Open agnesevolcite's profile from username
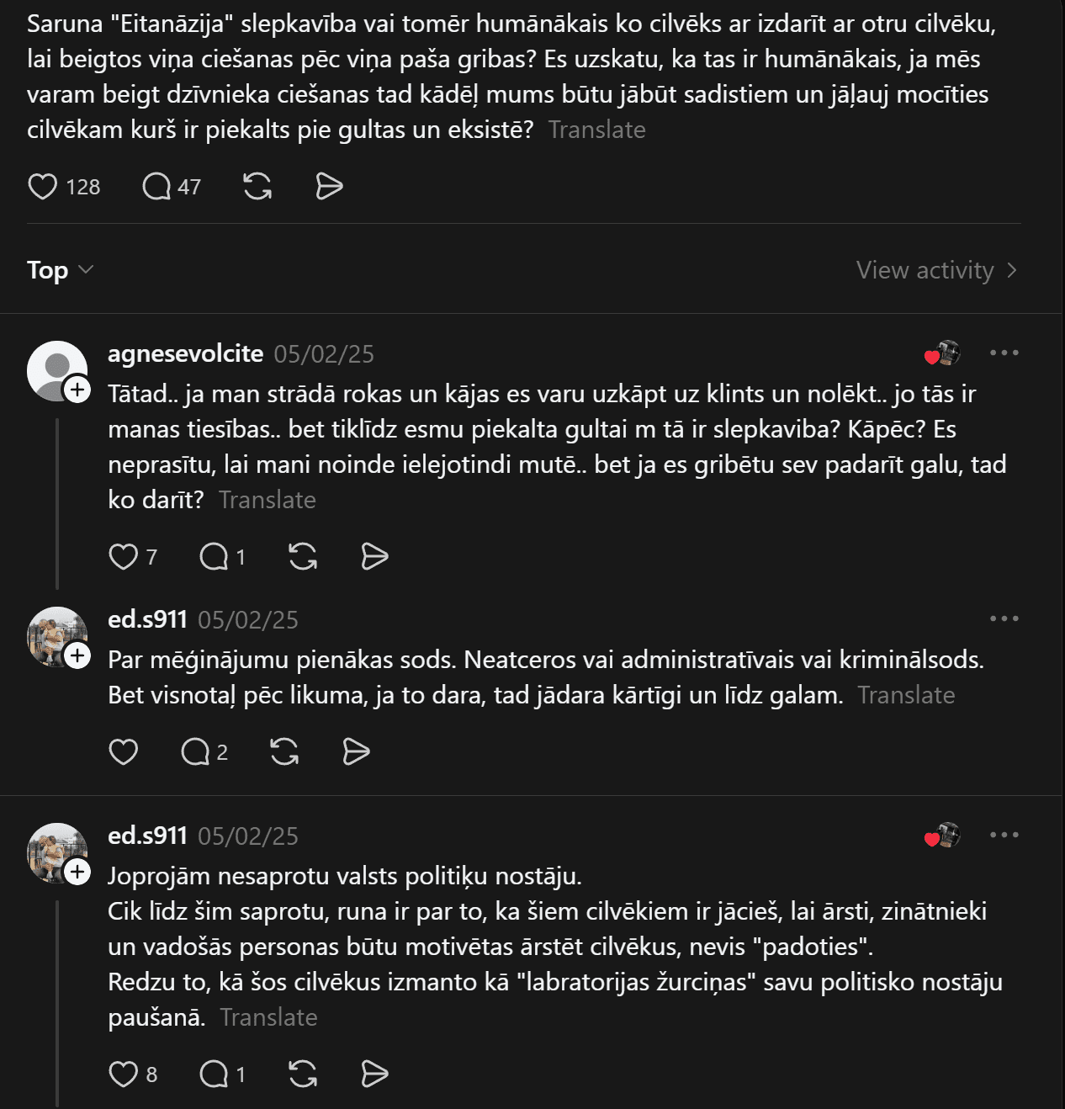The image size is (1065, 1109). coord(185,353)
